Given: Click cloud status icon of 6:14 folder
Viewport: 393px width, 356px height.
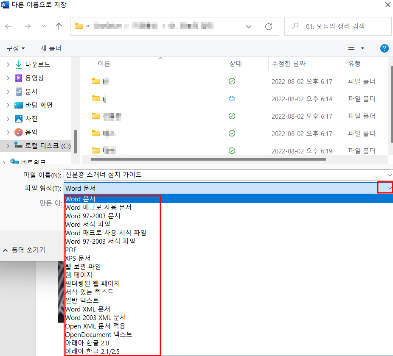Looking at the screenshot, I should pos(232,98).
